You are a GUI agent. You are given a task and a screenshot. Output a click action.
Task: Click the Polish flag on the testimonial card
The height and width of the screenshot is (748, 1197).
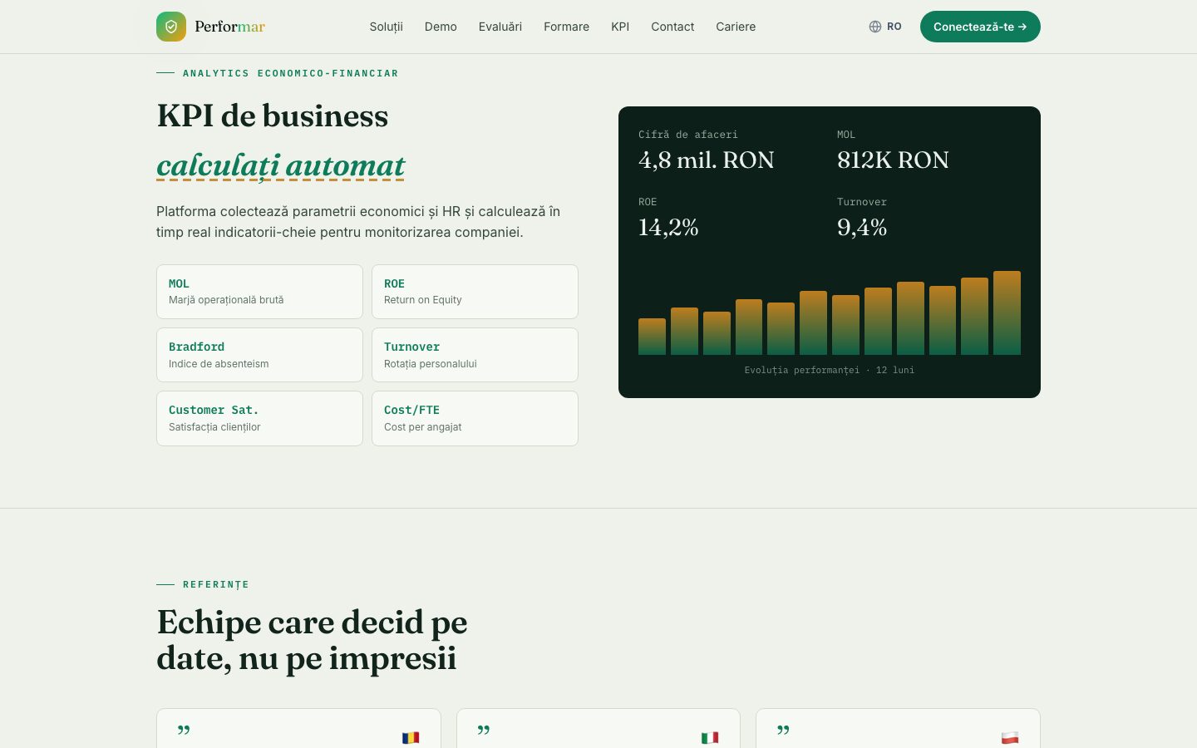(1010, 737)
